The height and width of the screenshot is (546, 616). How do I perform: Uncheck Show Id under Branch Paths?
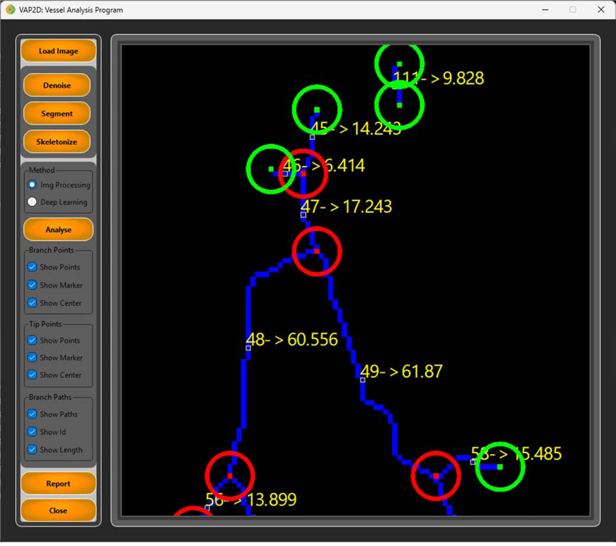click(32, 432)
